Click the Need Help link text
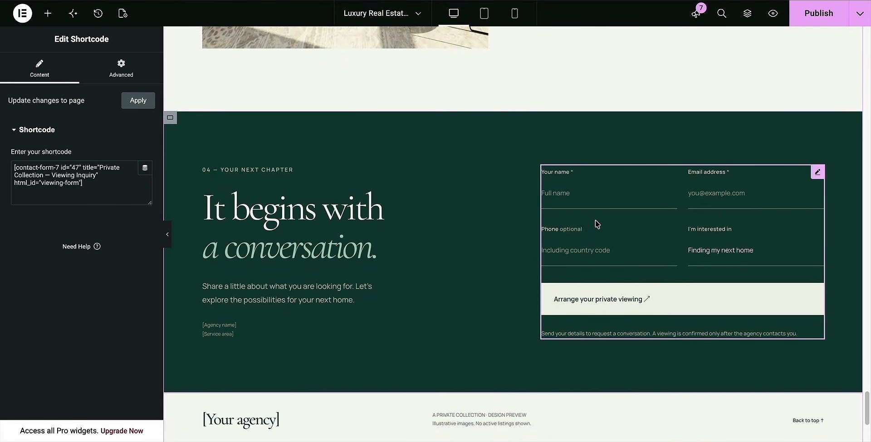The width and height of the screenshot is (871, 442). pos(76,246)
